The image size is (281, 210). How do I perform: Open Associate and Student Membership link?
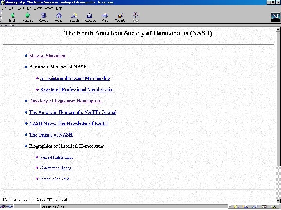[x=75, y=78]
